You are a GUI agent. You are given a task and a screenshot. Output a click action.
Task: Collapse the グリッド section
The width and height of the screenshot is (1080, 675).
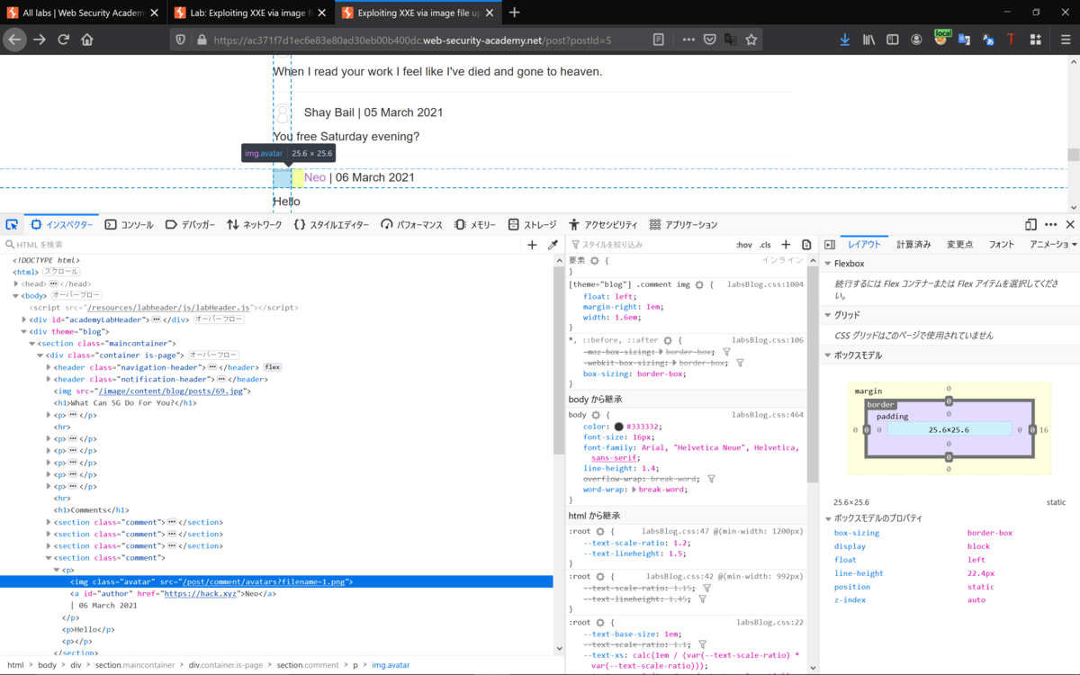click(x=828, y=315)
